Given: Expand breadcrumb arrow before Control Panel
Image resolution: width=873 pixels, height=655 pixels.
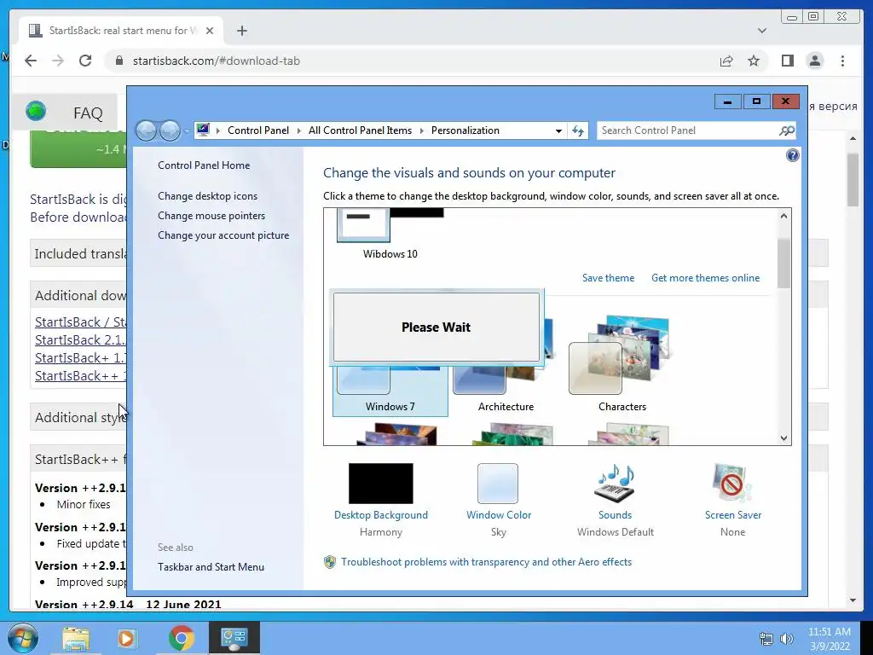Looking at the screenshot, I should (x=218, y=130).
